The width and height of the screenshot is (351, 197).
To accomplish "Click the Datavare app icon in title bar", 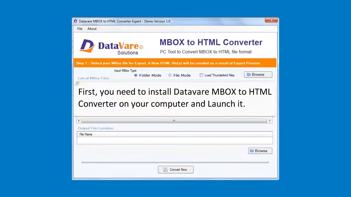I will [75, 21].
